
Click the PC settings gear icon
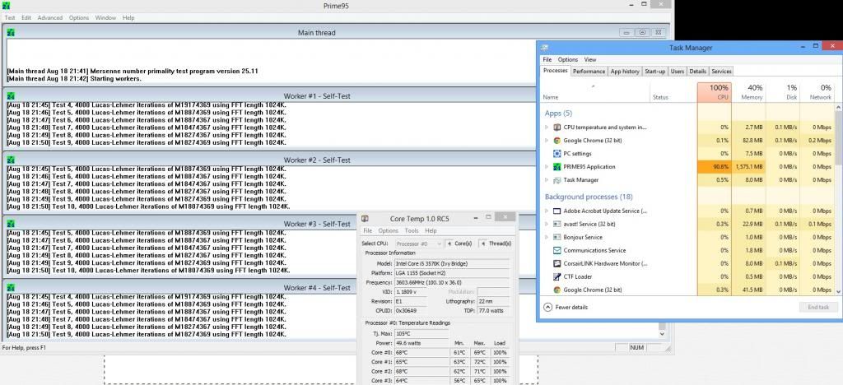tap(557, 154)
